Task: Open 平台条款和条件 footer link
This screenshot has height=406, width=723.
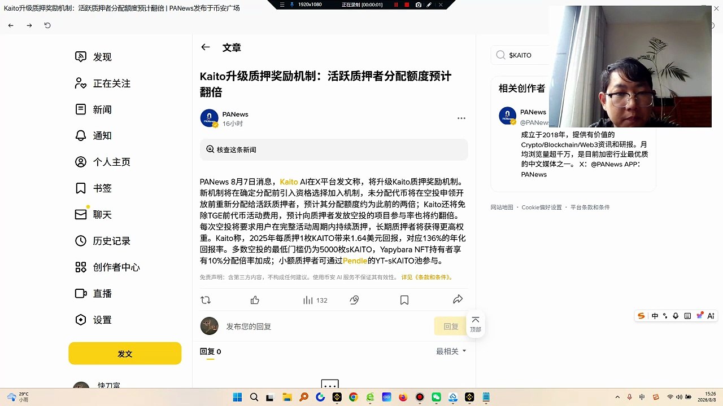Action: pos(590,208)
